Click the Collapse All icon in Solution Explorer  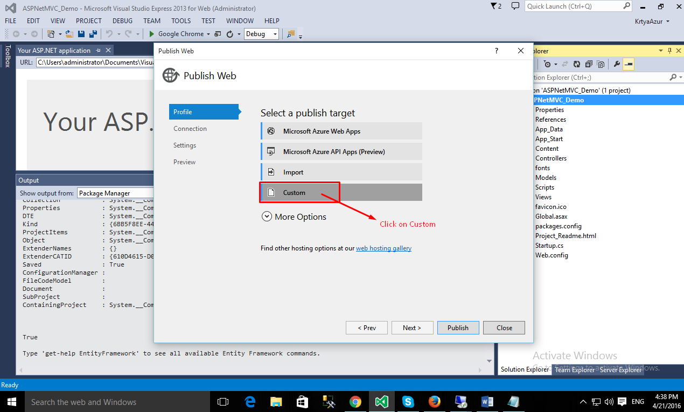[589, 64]
